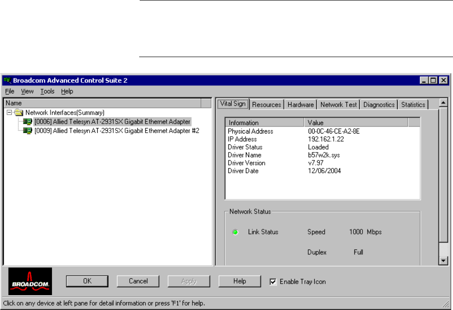Open the File menu
The image size is (453, 310).
[10, 92]
